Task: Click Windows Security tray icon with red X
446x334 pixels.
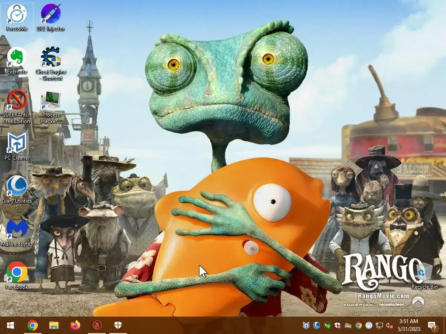Action: point(338,325)
